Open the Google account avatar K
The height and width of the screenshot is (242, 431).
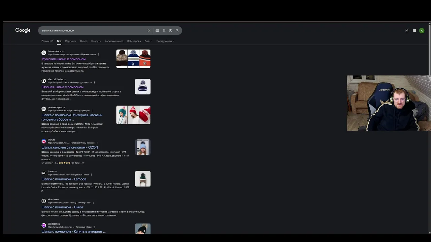click(422, 31)
